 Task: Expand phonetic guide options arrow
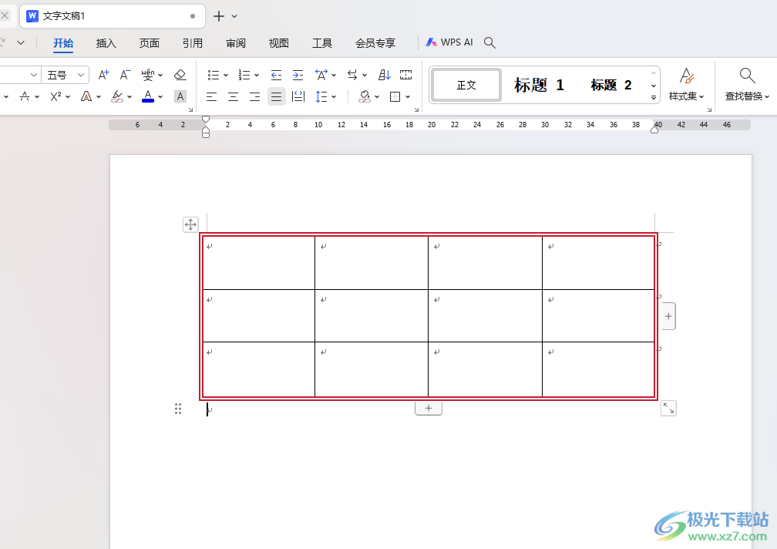(x=160, y=76)
